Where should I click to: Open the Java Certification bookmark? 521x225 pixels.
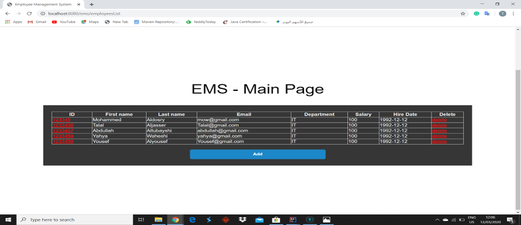point(245,22)
